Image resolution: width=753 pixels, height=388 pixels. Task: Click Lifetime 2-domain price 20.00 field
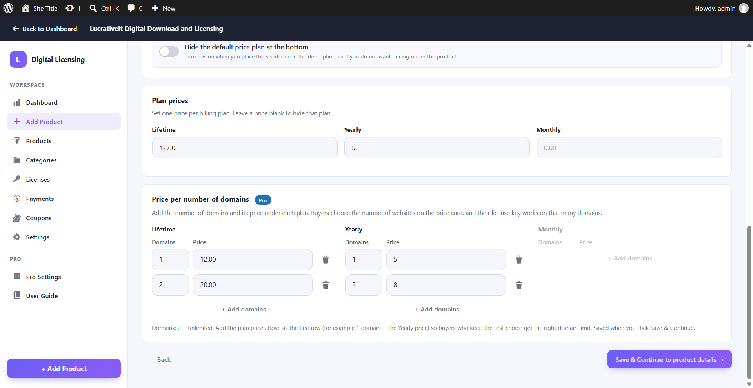click(253, 285)
